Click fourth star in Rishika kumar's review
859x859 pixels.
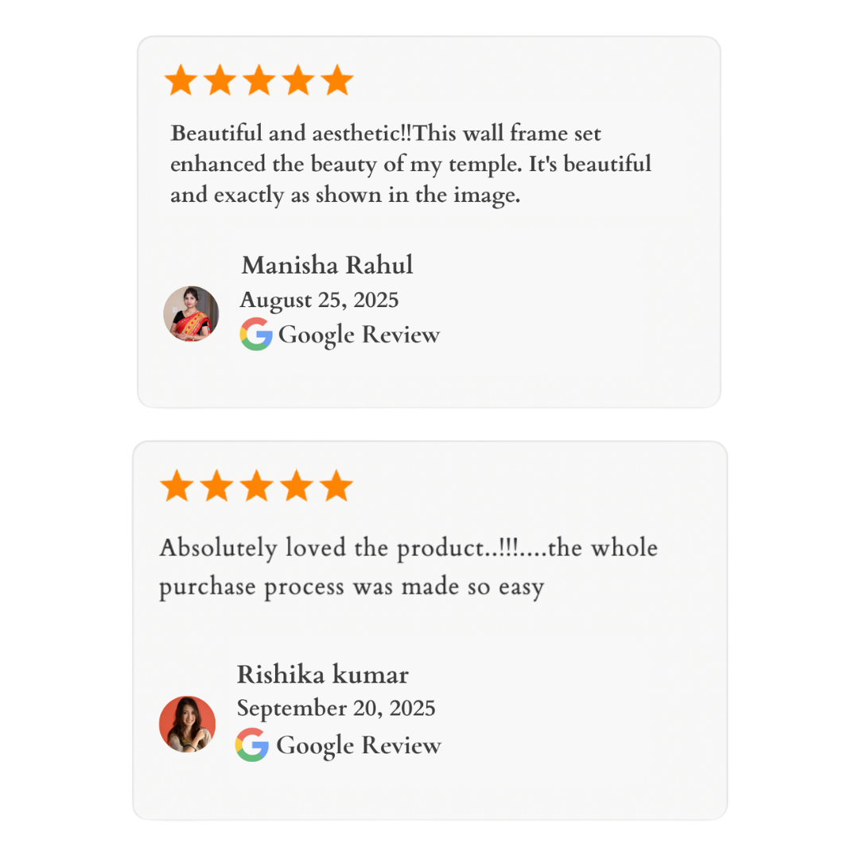click(297, 486)
